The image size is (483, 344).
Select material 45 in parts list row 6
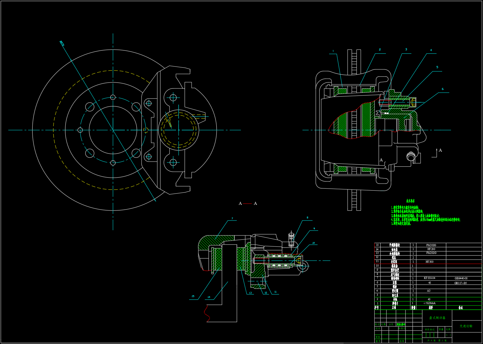point(430,283)
